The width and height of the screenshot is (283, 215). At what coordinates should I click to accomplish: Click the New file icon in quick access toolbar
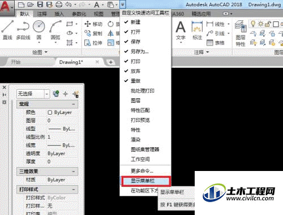click(x=22, y=5)
